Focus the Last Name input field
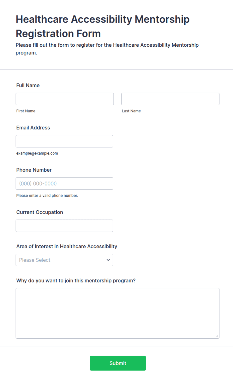The width and height of the screenshot is (233, 383). (170, 99)
